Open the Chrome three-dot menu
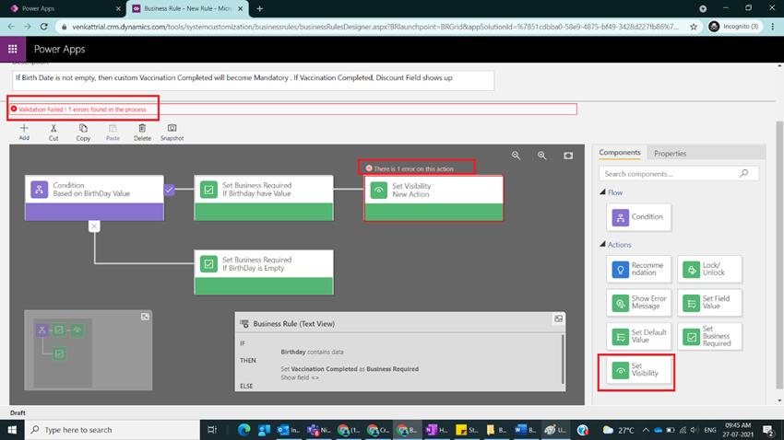Viewport: 784px width, 440px height. 773,27
